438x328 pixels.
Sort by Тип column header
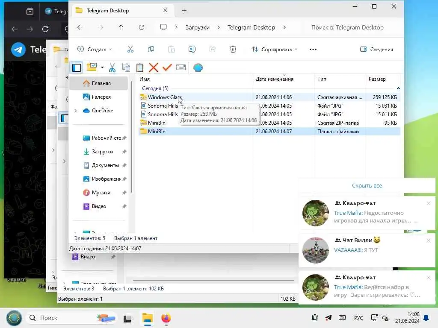[x=340, y=79]
